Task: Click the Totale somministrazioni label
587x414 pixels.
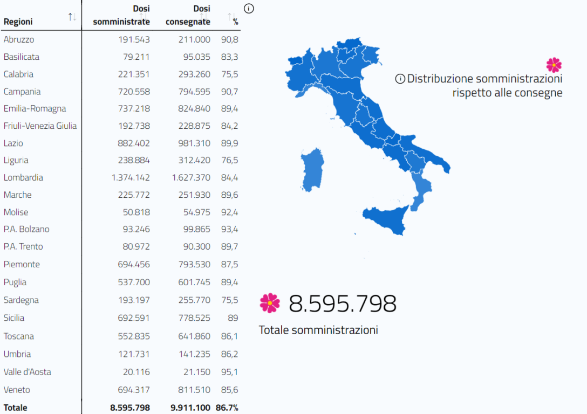Action: click(318, 330)
